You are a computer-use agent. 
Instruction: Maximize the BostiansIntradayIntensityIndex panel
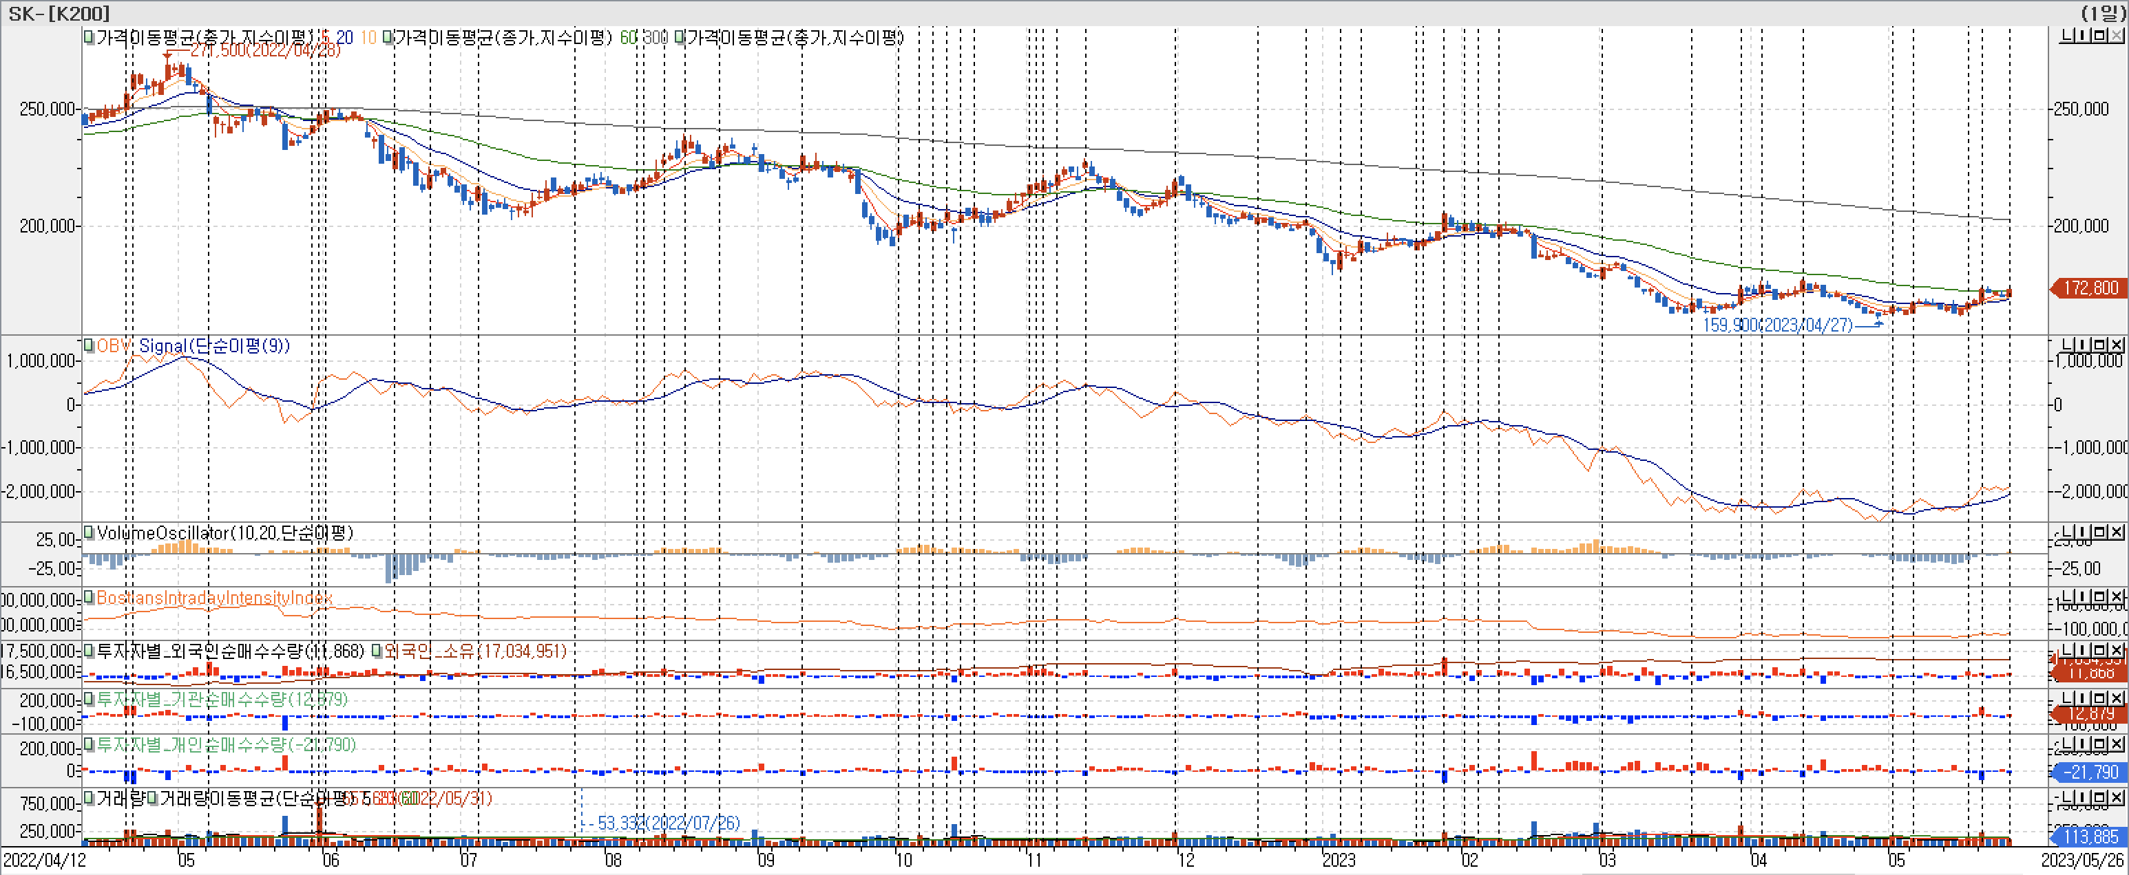tap(2101, 596)
